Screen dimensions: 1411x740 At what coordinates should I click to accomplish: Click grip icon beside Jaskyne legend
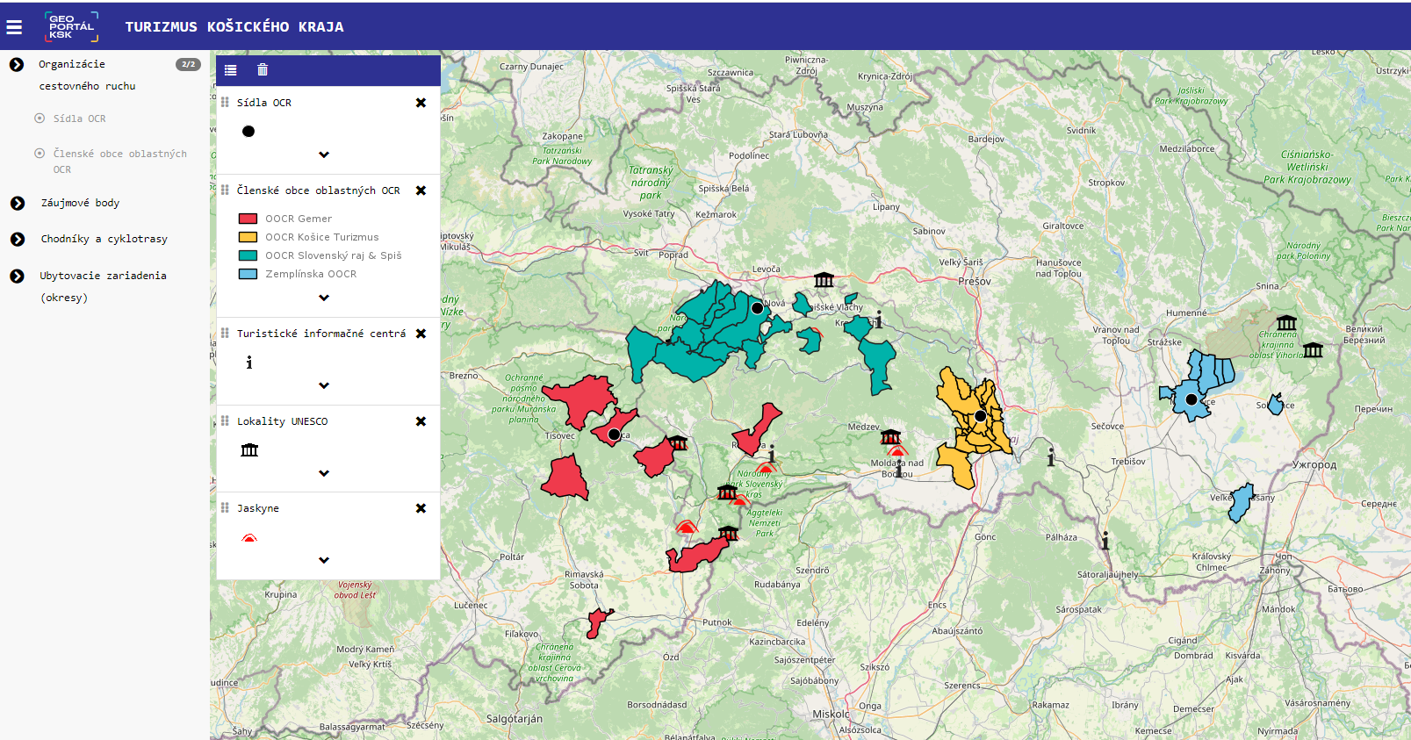[x=225, y=508]
